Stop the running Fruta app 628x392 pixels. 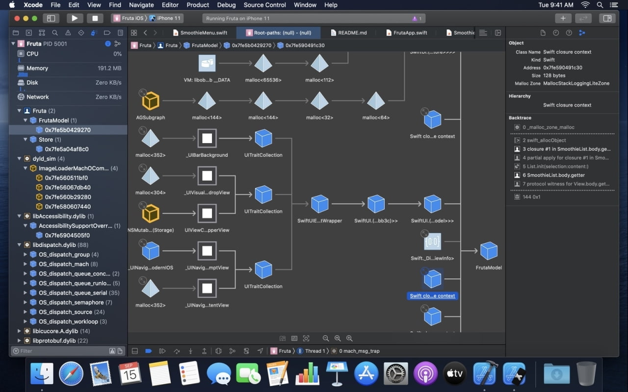(x=95, y=18)
